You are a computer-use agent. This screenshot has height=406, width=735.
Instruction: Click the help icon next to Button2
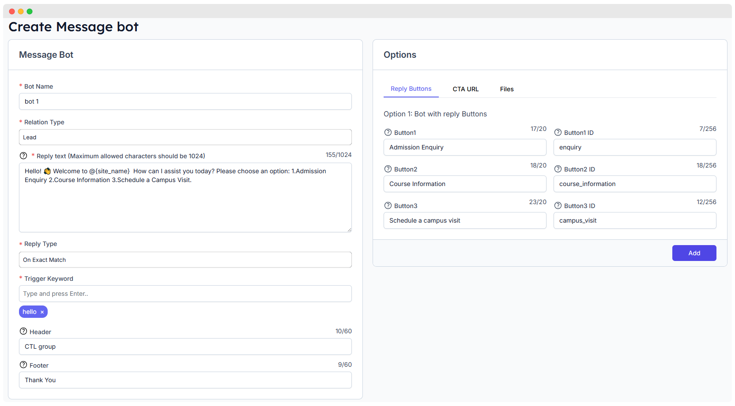point(388,169)
